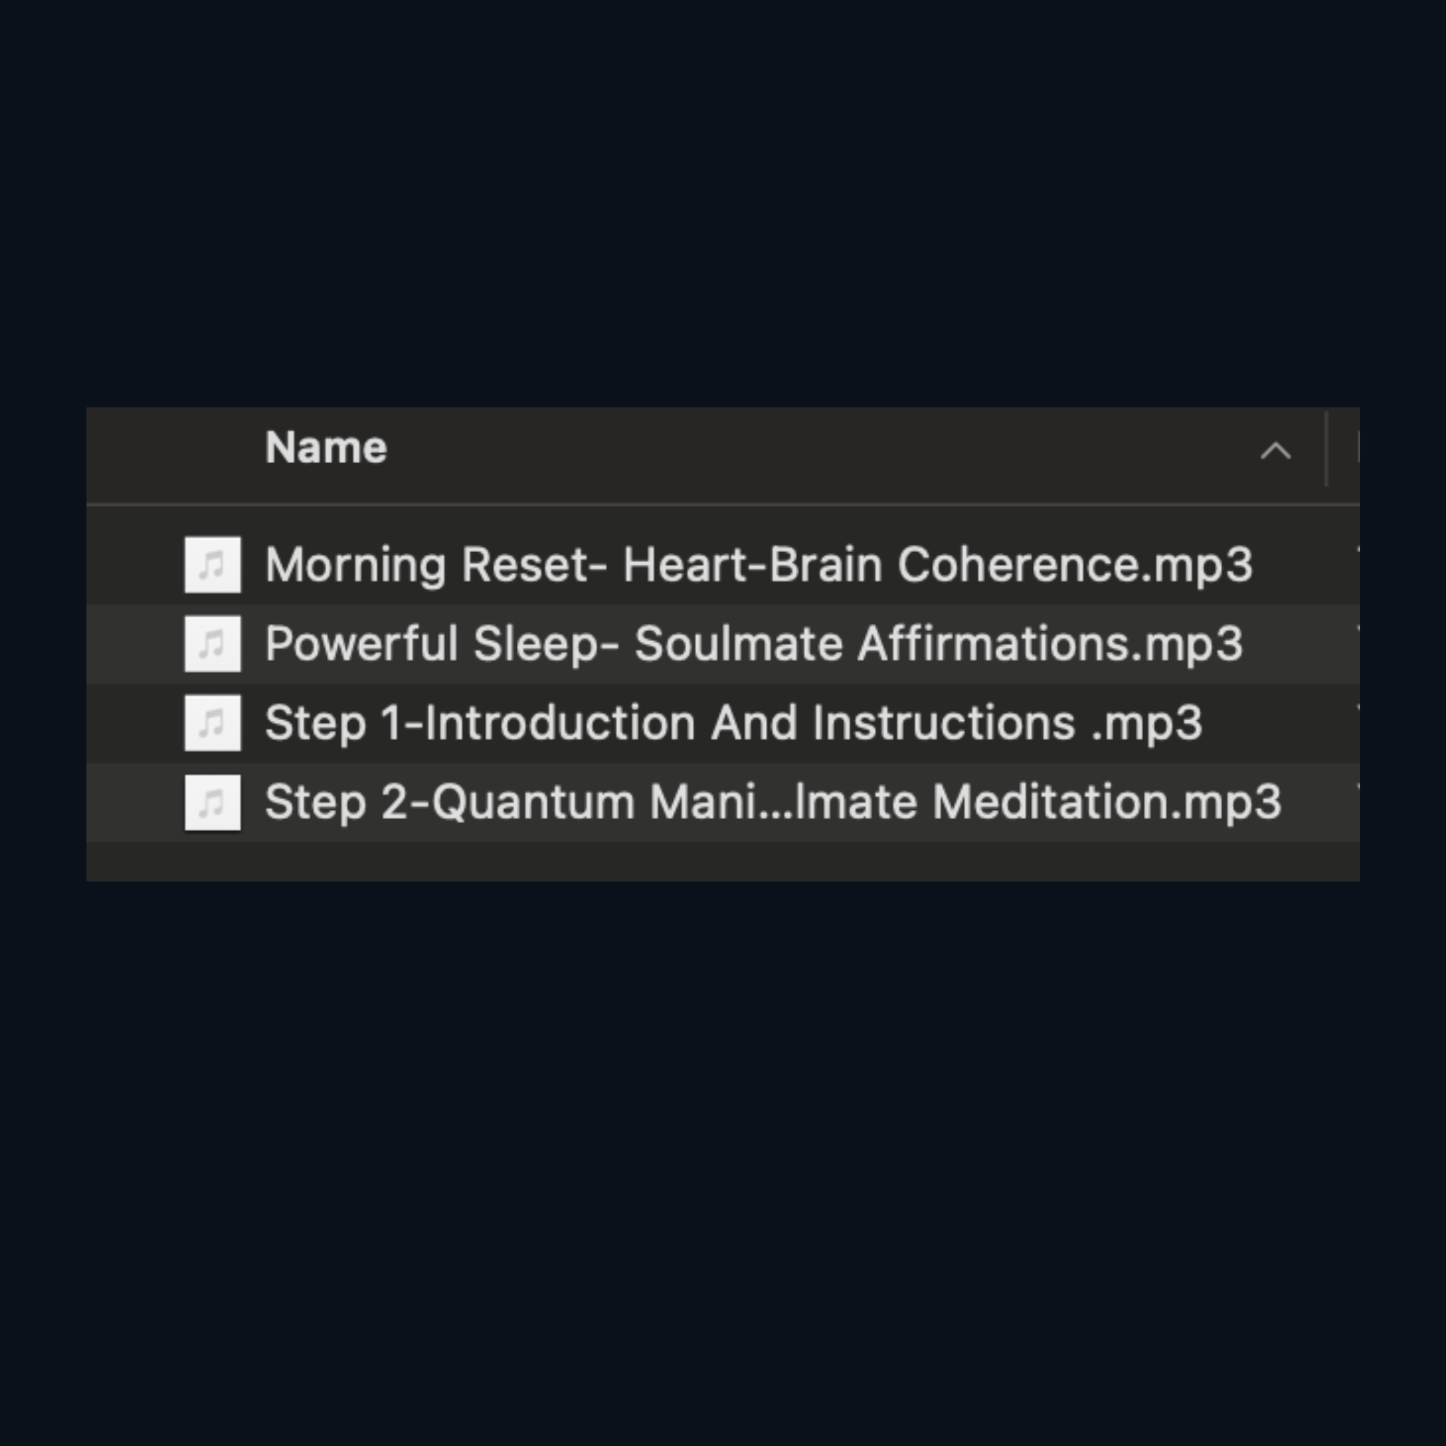Select the Step 1 Introduction file icon
Image resolution: width=1446 pixels, height=1446 pixels.
click(213, 723)
